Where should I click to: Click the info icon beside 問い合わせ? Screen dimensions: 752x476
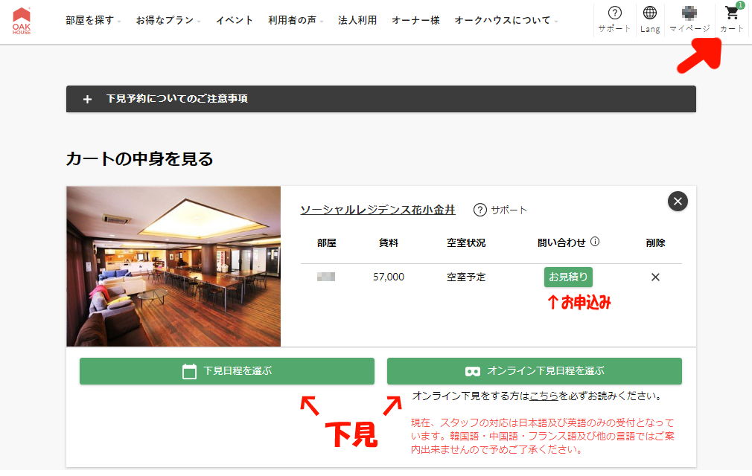[595, 242]
